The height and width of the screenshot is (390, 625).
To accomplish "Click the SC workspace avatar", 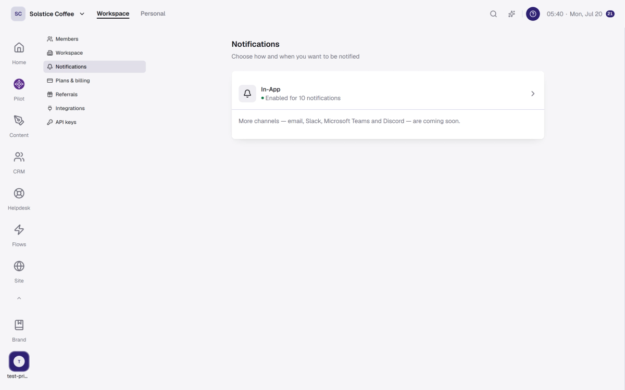I will pos(18,14).
